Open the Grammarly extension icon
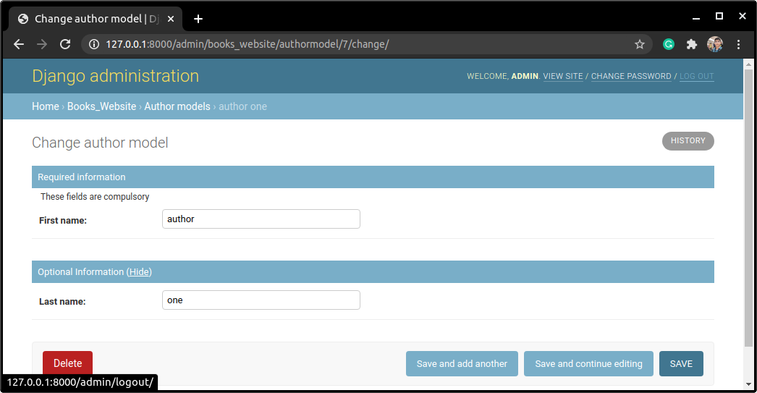 coord(669,44)
